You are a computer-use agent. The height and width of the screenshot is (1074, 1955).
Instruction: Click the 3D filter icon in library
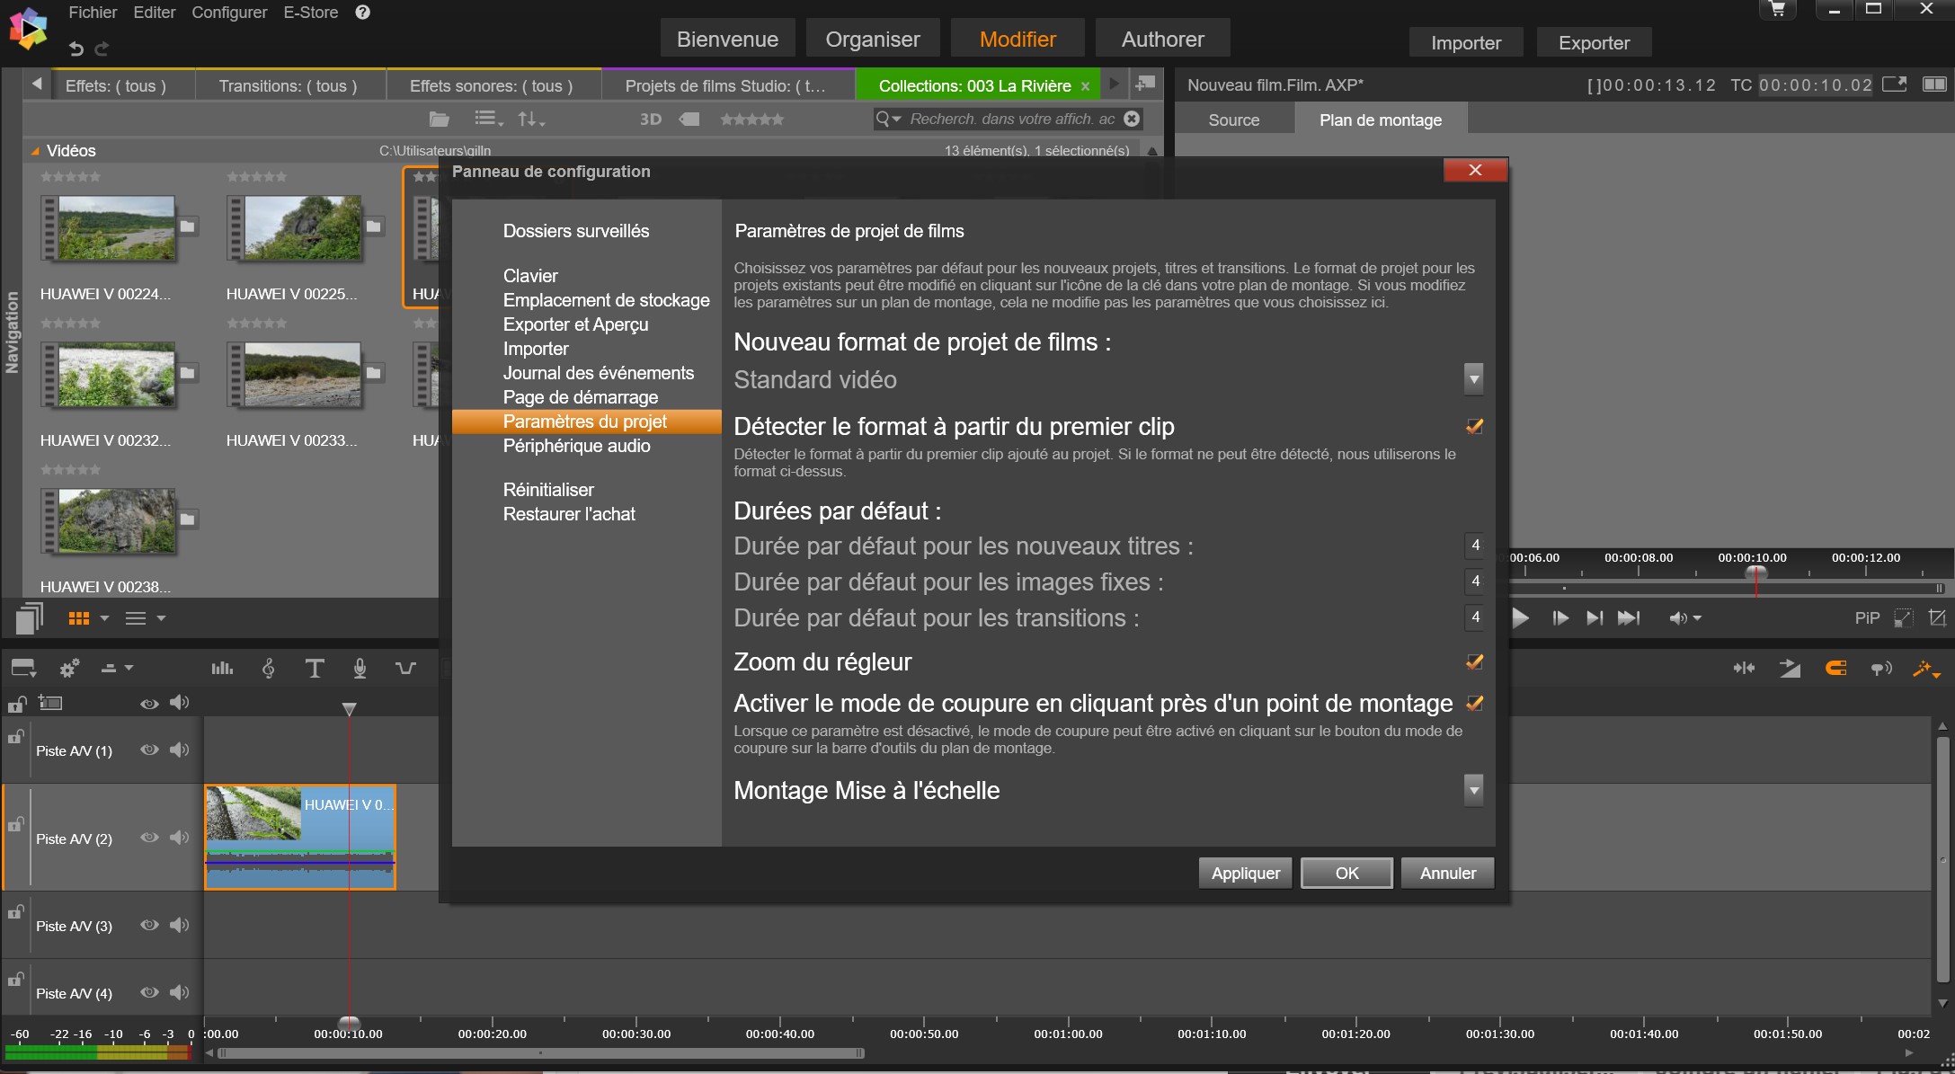650,119
